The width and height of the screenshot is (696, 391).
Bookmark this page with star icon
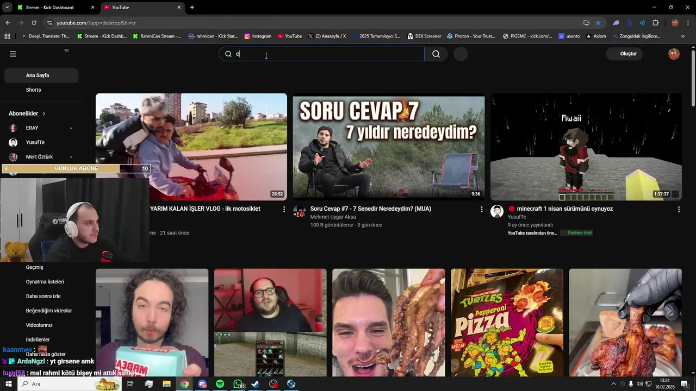[598, 23]
